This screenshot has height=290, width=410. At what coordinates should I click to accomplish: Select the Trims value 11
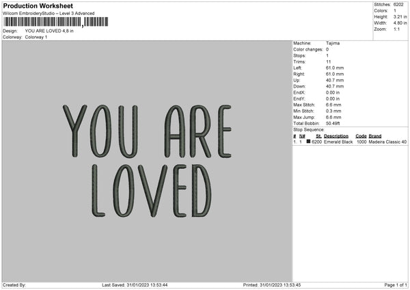tap(329, 62)
